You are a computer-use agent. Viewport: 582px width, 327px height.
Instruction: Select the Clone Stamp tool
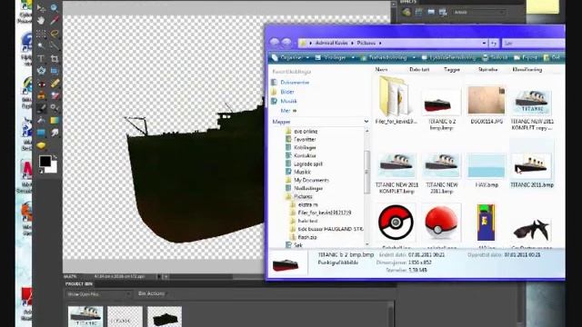(41, 95)
